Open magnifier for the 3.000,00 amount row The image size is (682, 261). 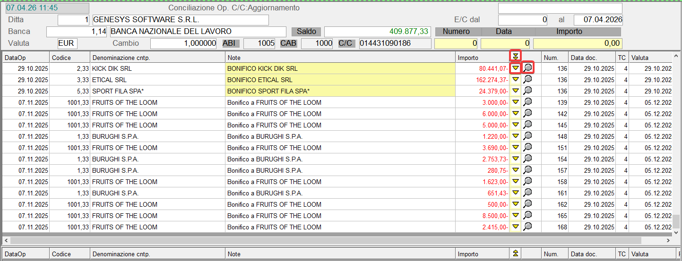pyautogui.click(x=527, y=102)
